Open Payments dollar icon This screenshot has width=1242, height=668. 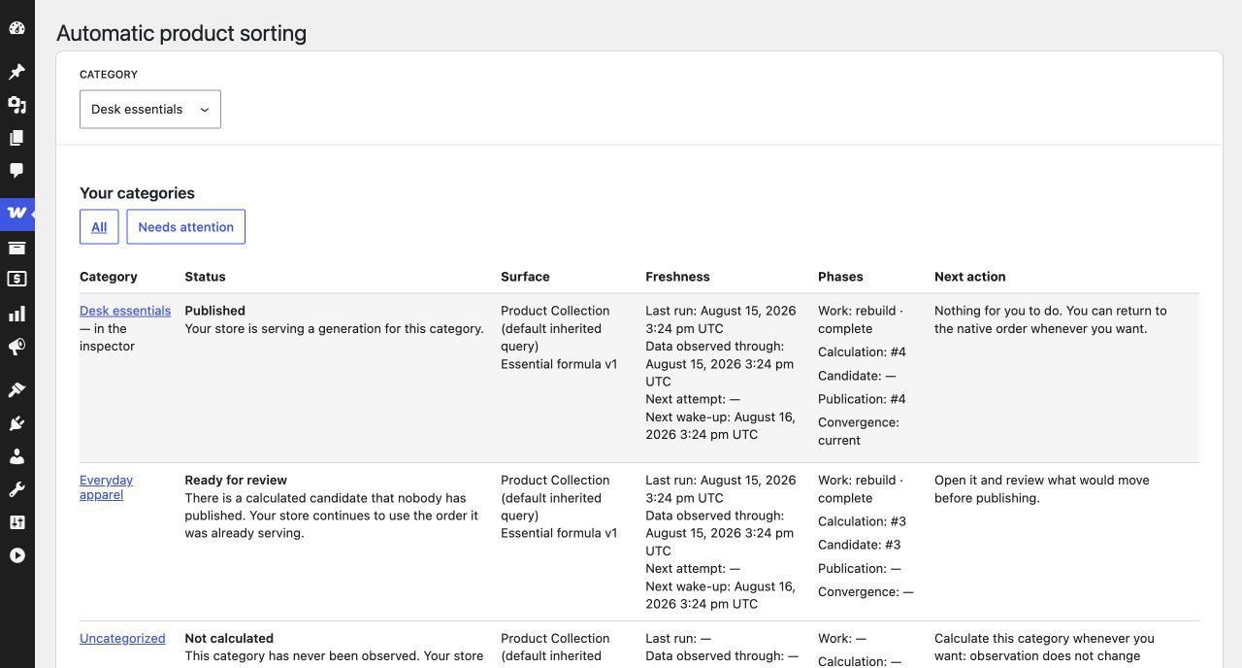[x=16, y=280]
